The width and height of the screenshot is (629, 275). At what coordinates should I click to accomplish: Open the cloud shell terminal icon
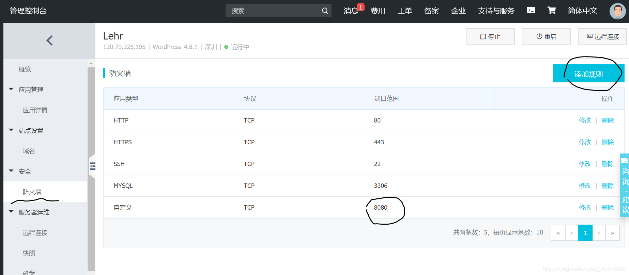tap(531, 11)
